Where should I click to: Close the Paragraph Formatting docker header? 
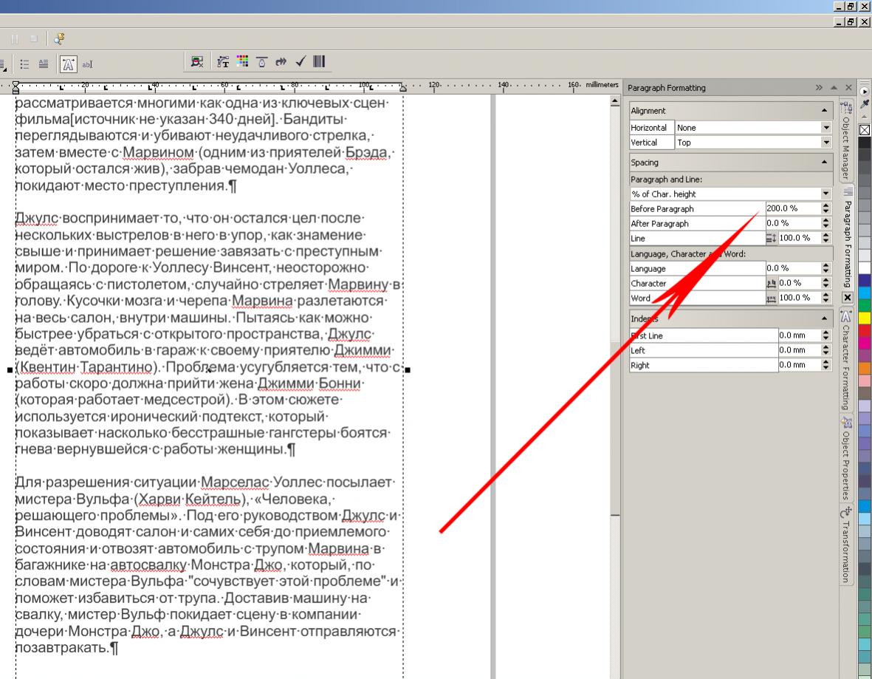(x=848, y=87)
